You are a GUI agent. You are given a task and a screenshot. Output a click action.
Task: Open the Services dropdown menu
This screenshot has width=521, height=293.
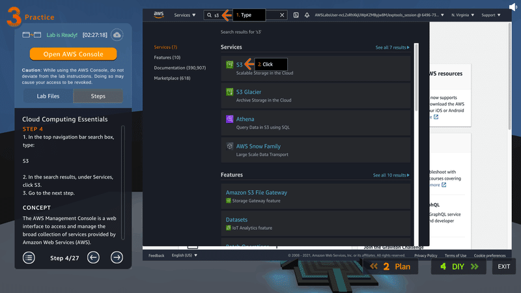pos(185,15)
